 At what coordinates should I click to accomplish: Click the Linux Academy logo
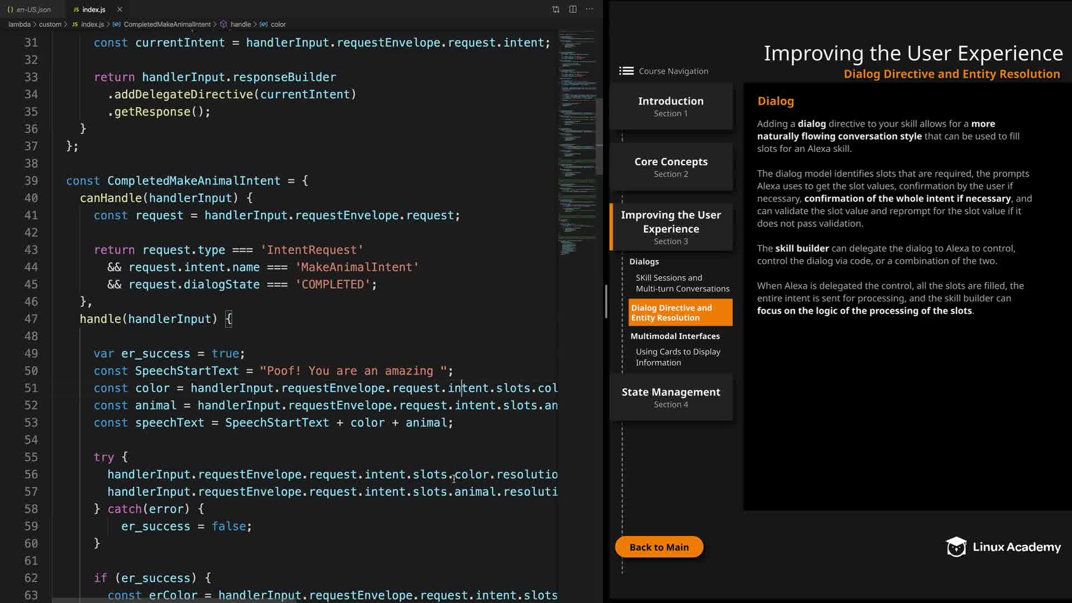click(x=1003, y=547)
